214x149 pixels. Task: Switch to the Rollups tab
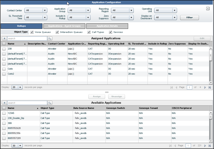21,26
